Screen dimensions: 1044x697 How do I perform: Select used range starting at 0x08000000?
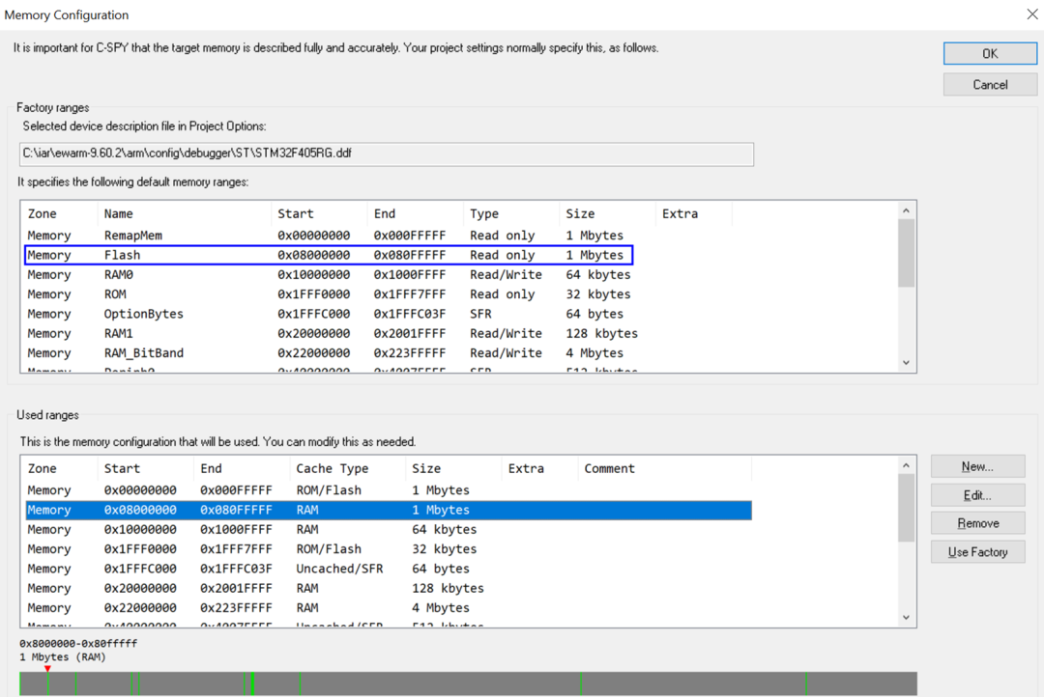pos(389,510)
